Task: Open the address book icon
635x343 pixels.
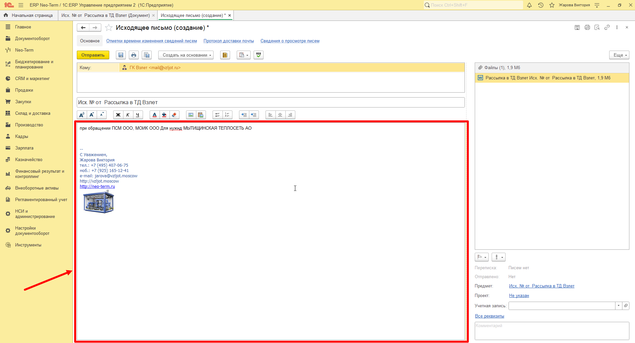Action: 225,55
